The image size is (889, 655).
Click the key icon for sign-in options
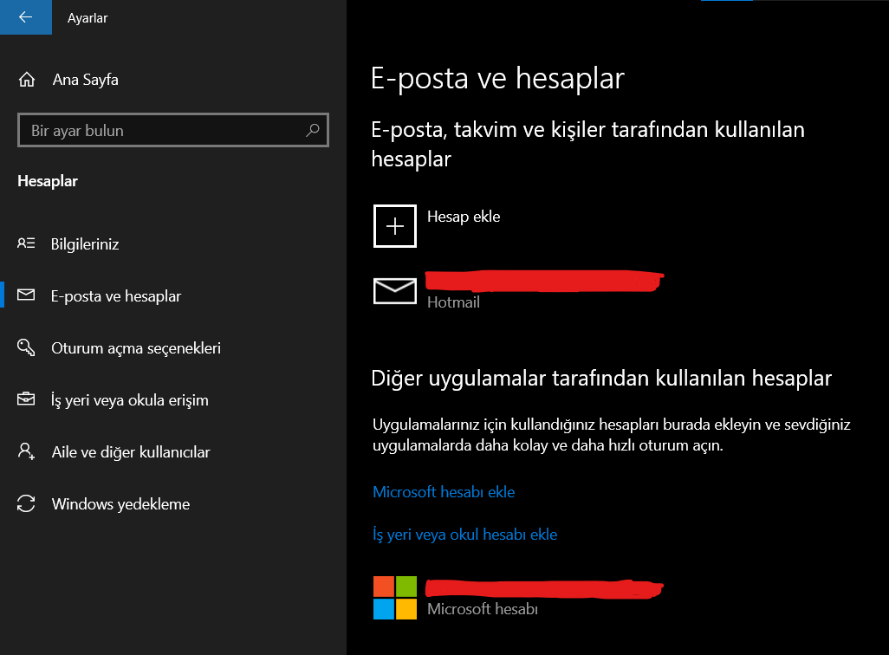coord(26,347)
